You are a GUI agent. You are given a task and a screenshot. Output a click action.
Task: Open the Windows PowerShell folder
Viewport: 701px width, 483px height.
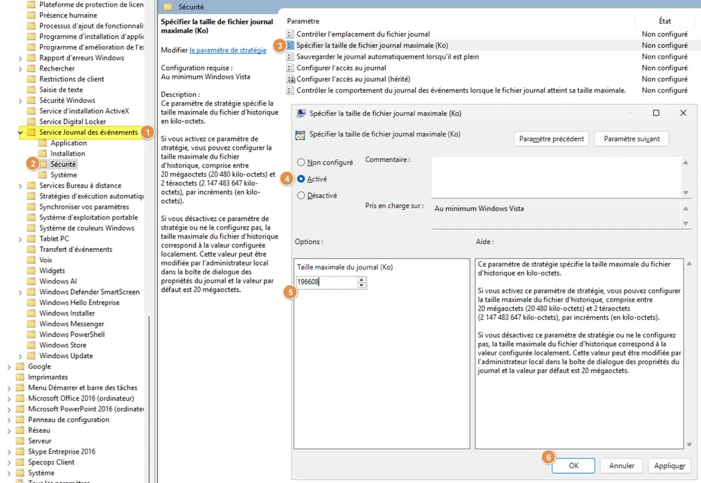pos(72,334)
